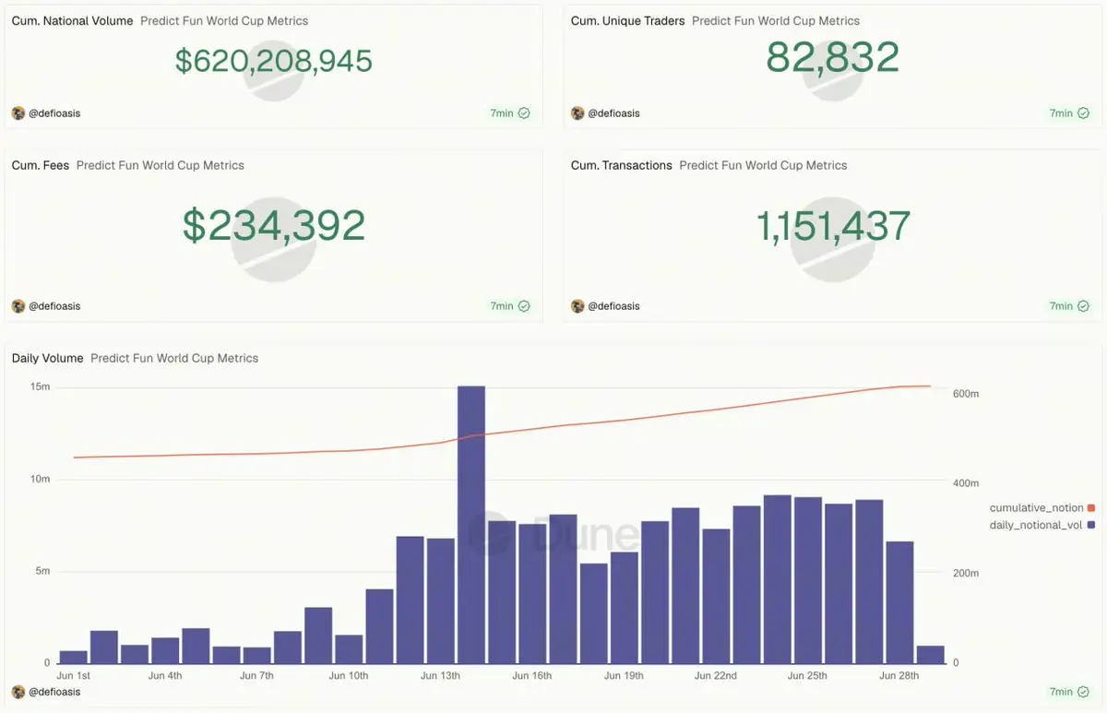Click the $620,208,945 volume value
Image resolution: width=1107 pixels, height=713 pixels.
pos(274,61)
